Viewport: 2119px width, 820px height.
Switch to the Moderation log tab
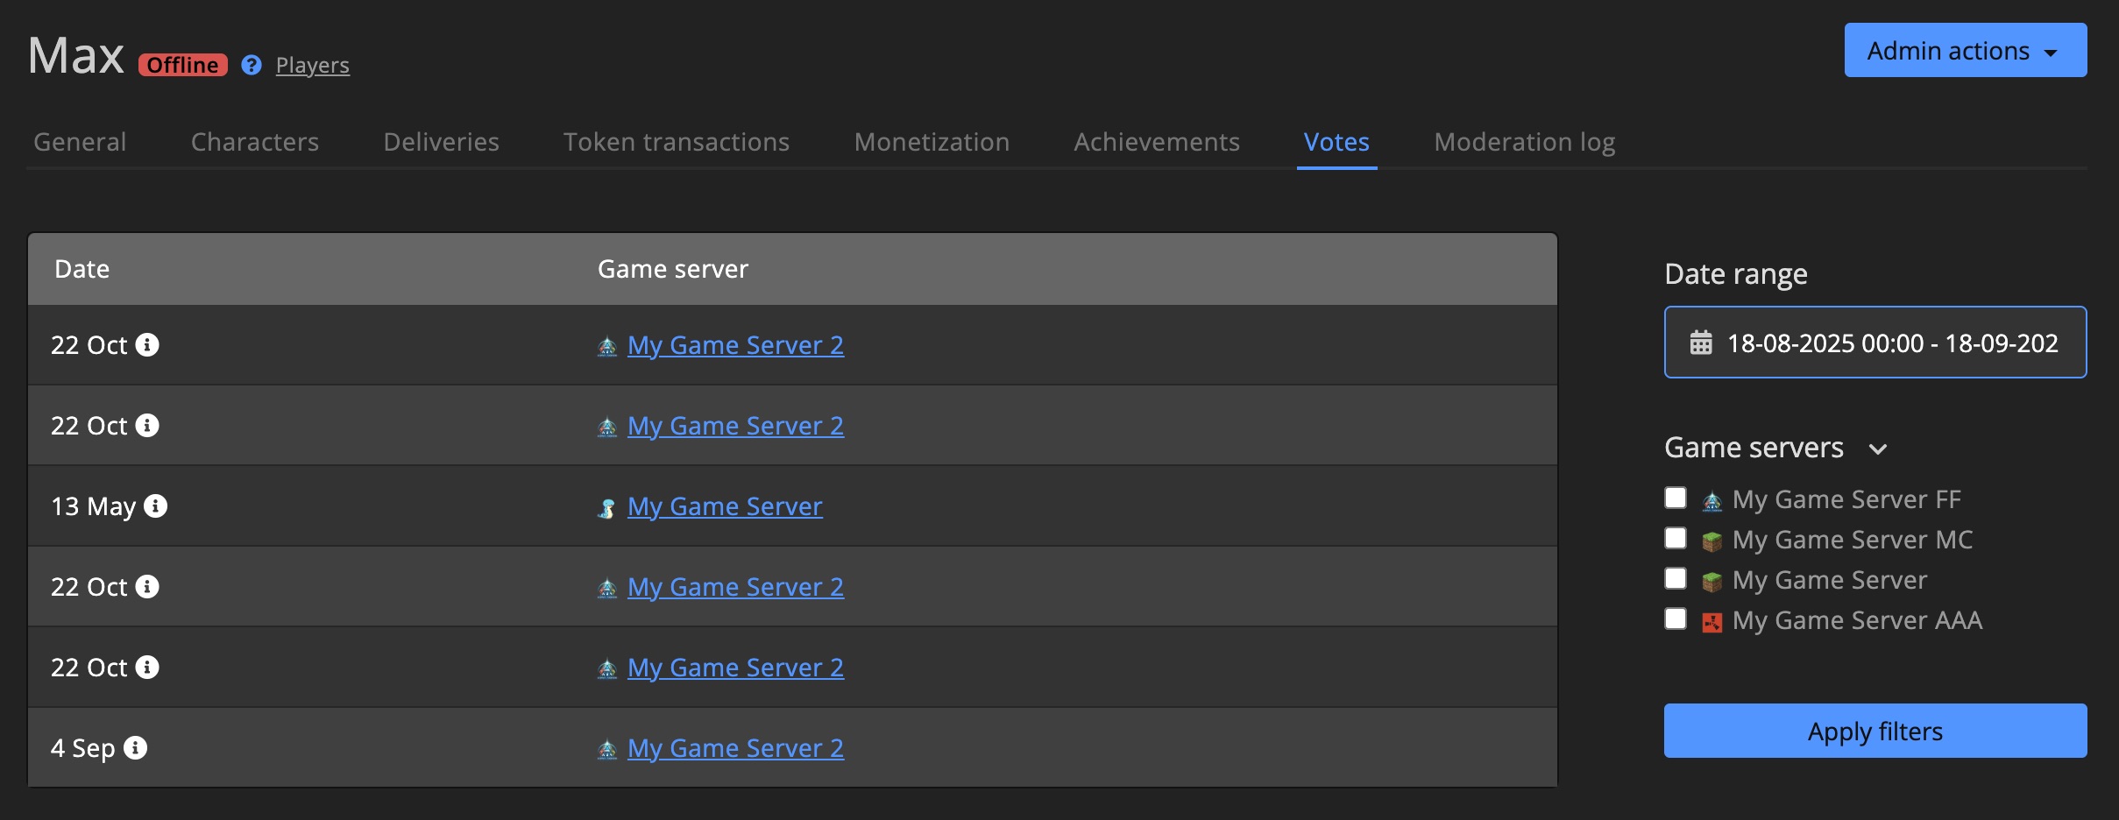coord(1523,141)
